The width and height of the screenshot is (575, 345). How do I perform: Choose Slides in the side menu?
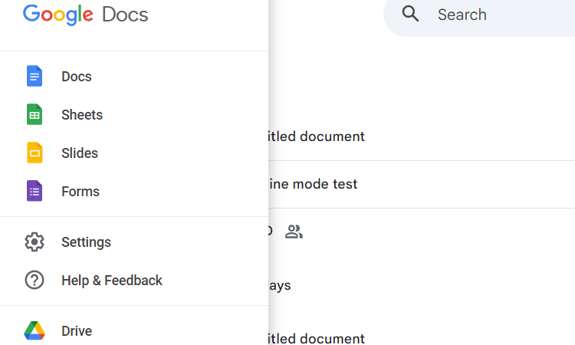coord(80,153)
